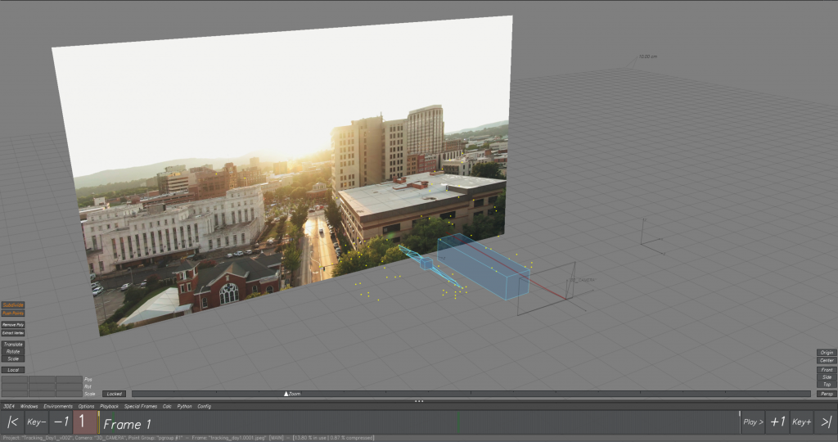Toggle the Locked button
Viewport: 838px width, 442px height.
(x=114, y=394)
